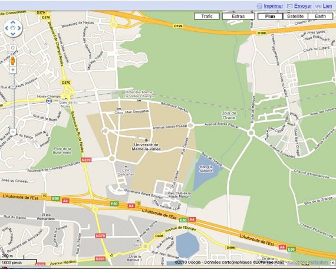Viewport: 336px width, 269px height.
Task: Click the Noisy-Champs station icon
Action: 49,101
